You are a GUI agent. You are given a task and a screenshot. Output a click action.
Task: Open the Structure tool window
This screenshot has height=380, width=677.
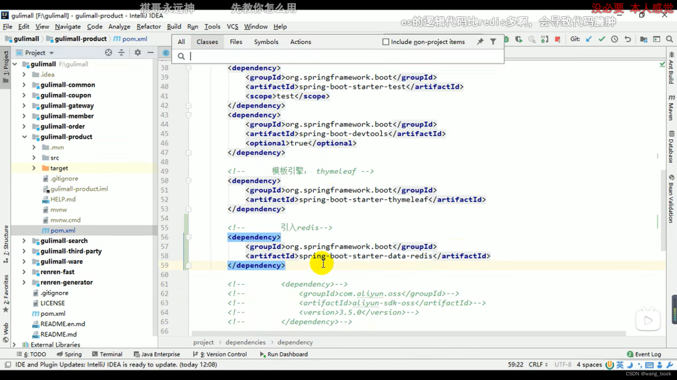click(6, 243)
